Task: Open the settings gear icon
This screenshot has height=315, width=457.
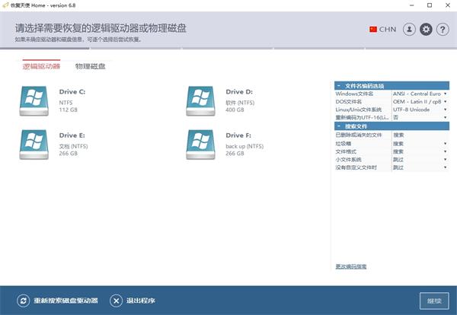Action: (427, 29)
